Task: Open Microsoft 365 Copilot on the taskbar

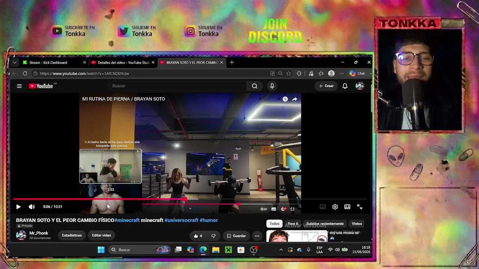Action: pos(190,250)
